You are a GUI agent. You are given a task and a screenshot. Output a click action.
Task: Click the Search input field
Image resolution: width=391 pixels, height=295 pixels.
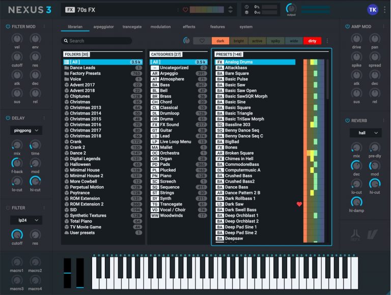[97, 41]
